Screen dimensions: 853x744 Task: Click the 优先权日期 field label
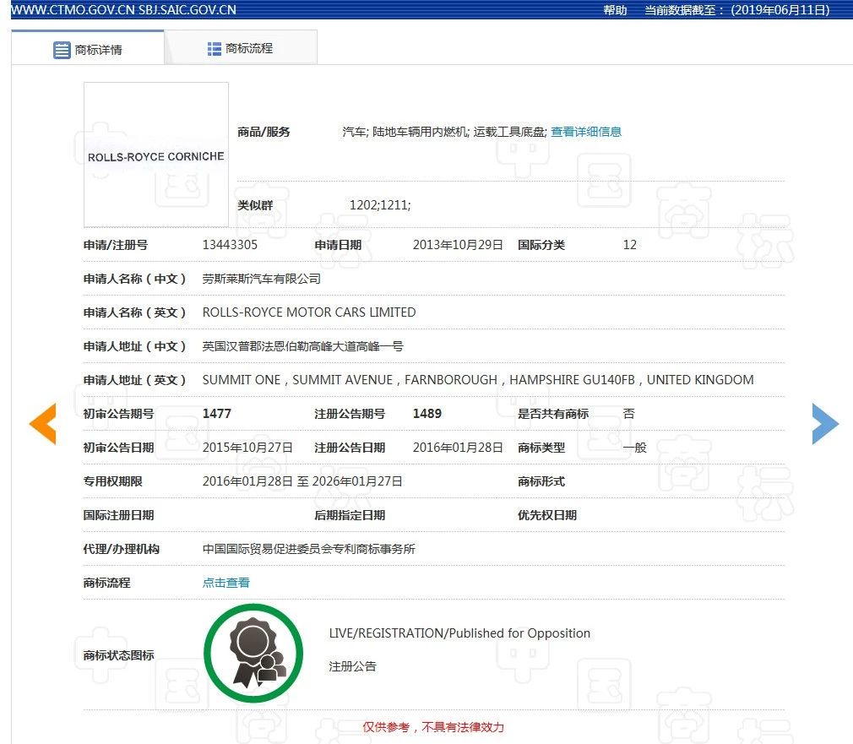coord(546,515)
